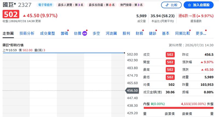The height and width of the screenshot is (117, 219).
Task: Add stock via 加入自選股 button
Action: (x=198, y=5)
